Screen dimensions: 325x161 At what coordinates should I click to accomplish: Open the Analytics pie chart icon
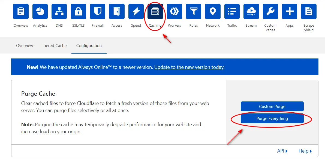click(x=40, y=11)
